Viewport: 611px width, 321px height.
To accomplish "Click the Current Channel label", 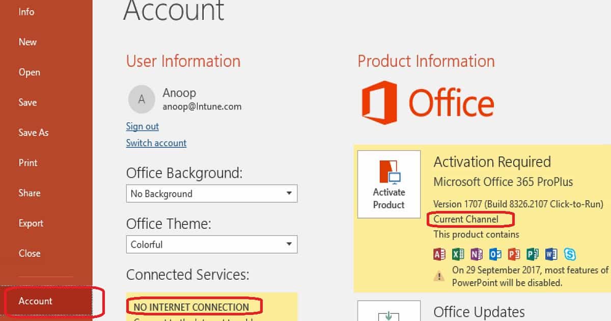I will (466, 220).
